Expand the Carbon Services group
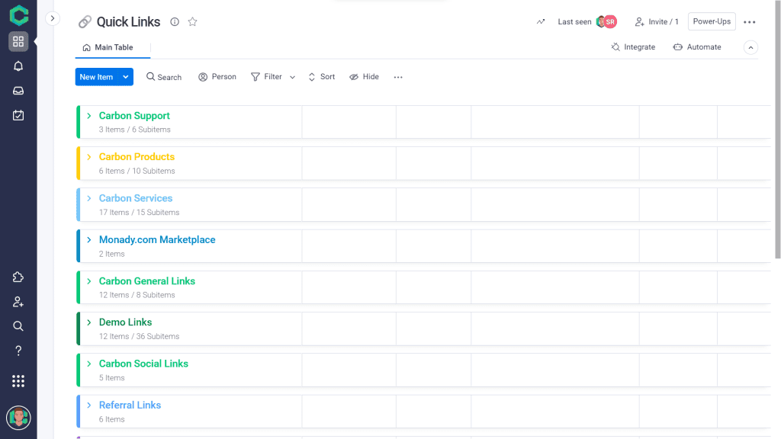Image resolution: width=781 pixels, height=439 pixels. pyautogui.click(x=89, y=198)
